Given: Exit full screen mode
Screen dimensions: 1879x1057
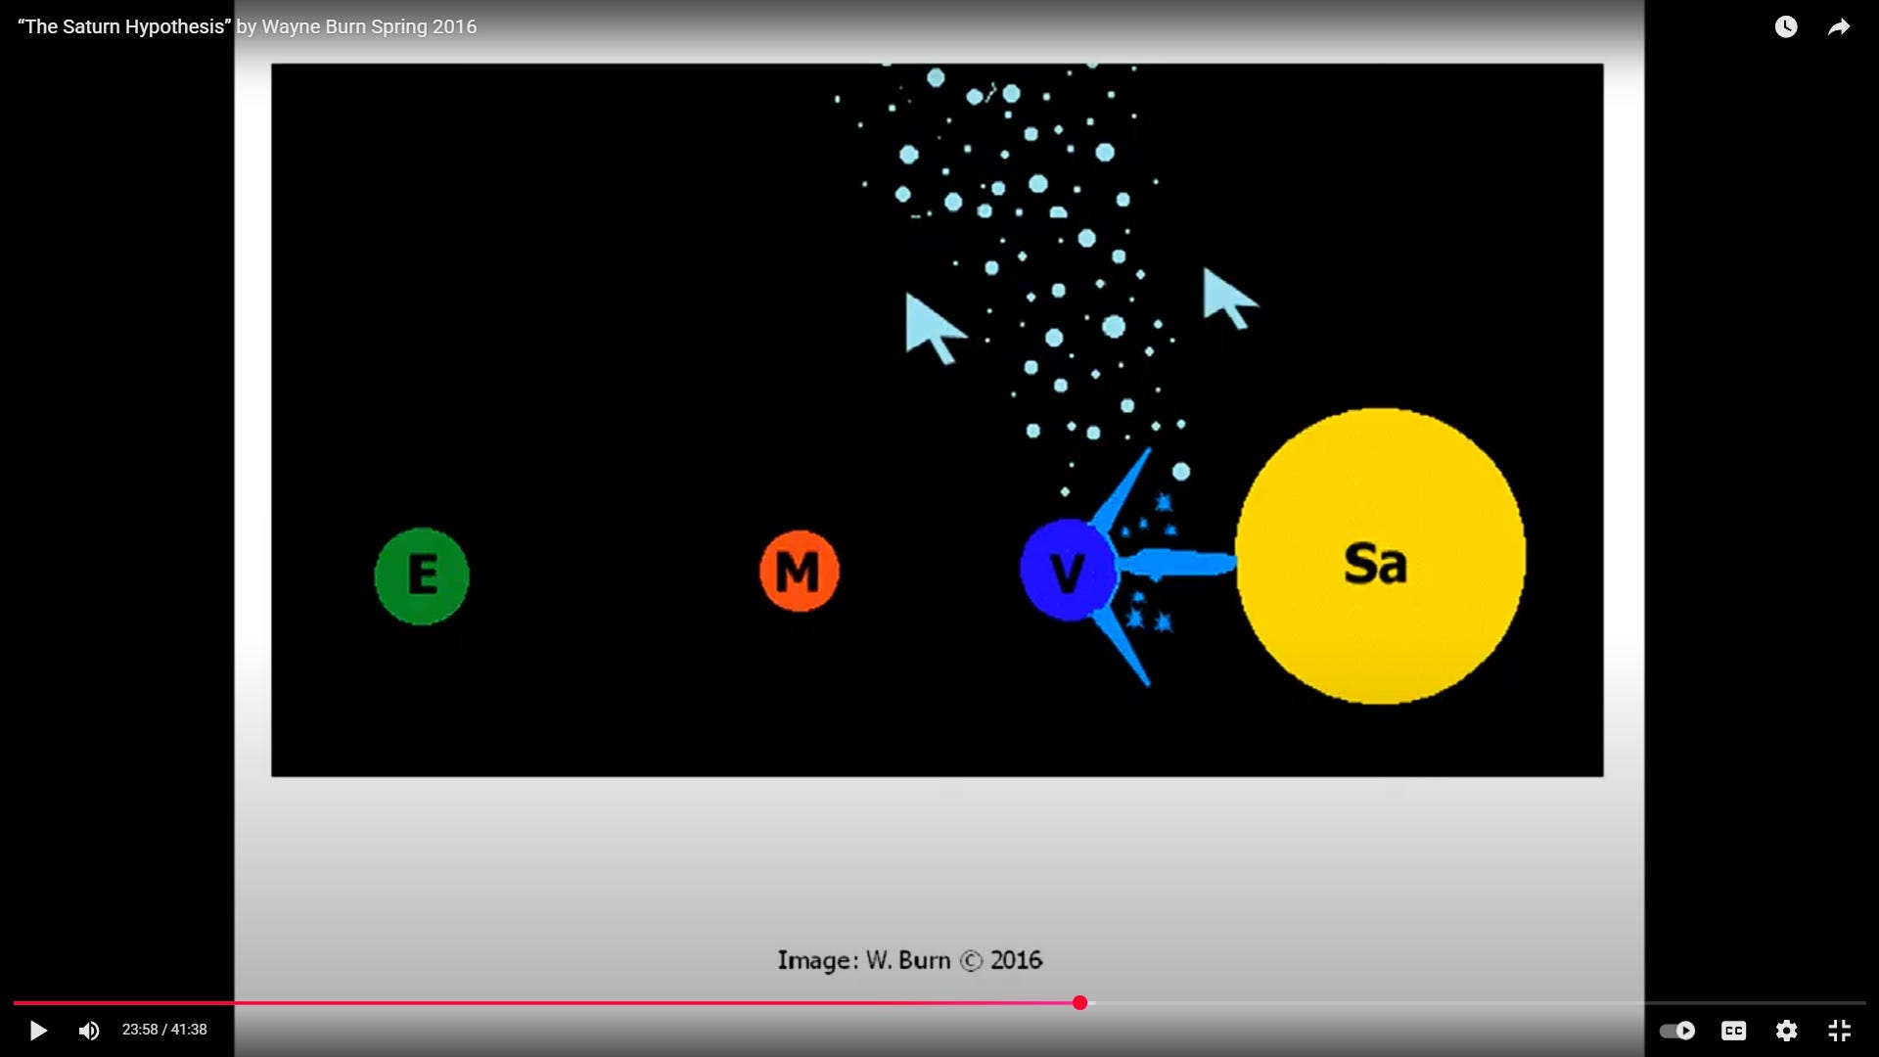Looking at the screenshot, I should (x=1839, y=1031).
